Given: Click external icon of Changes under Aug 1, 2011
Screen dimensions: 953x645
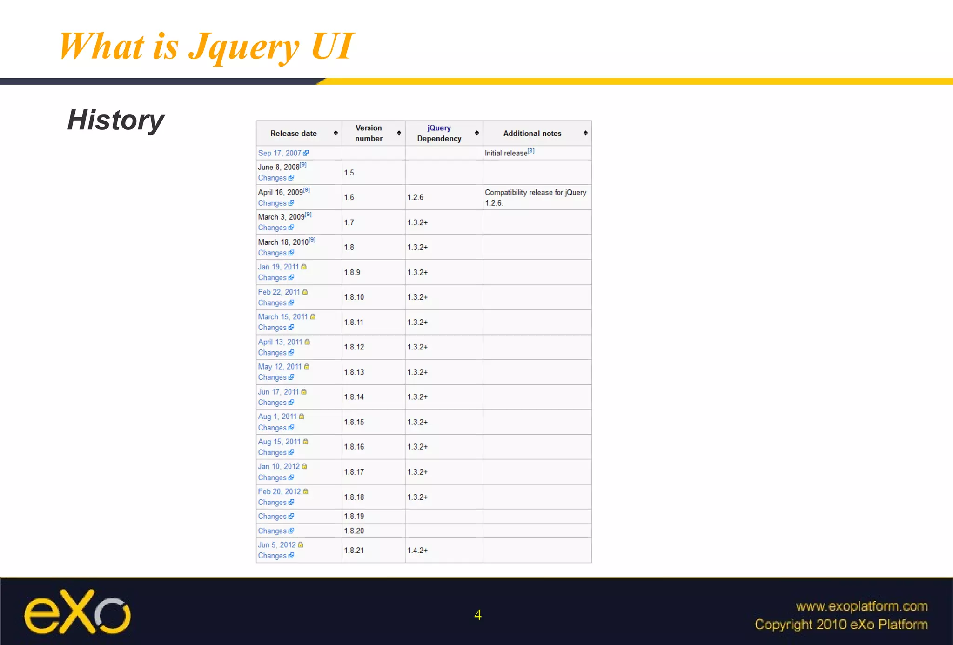Looking at the screenshot, I should pyautogui.click(x=291, y=427).
